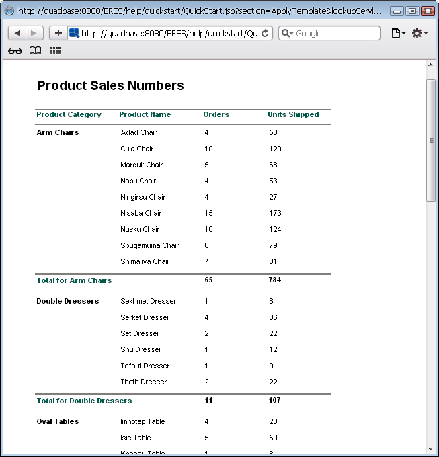Click the Marduk Chair product name
The width and height of the screenshot is (439, 457).
[141, 165]
